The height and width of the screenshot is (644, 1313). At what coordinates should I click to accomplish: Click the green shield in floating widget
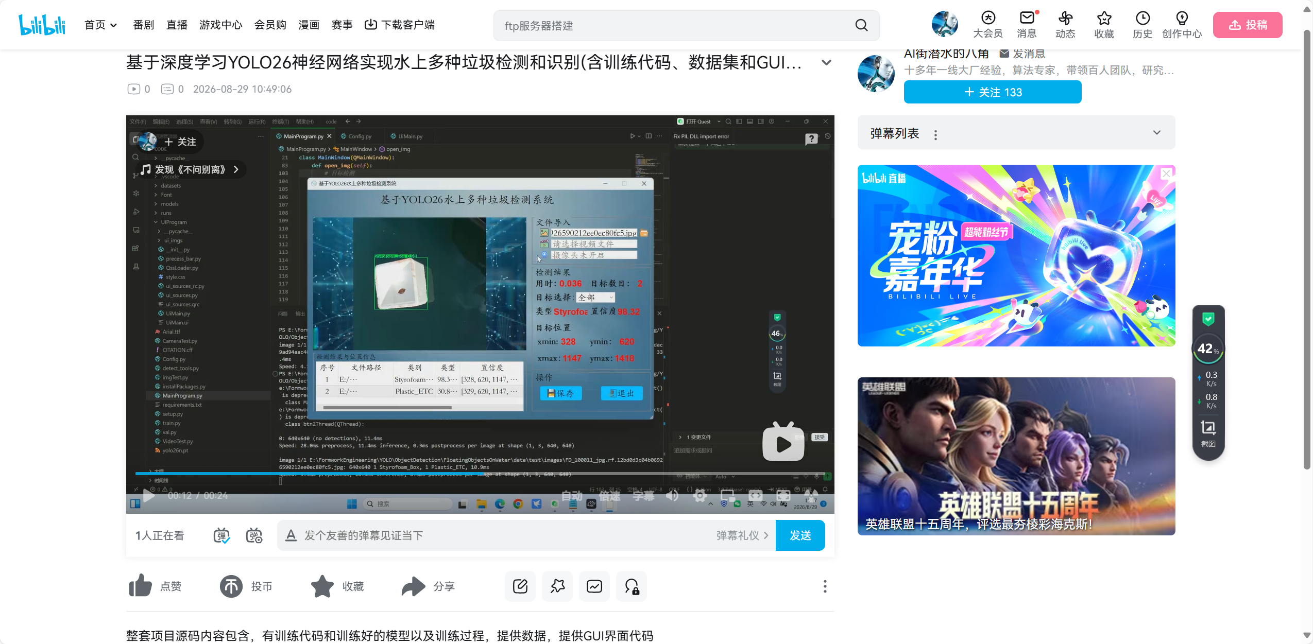pos(1208,319)
